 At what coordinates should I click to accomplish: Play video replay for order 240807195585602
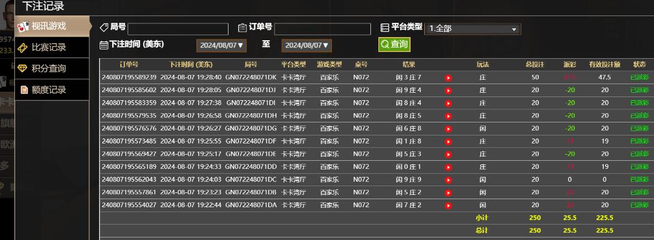(x=448, y=90)
